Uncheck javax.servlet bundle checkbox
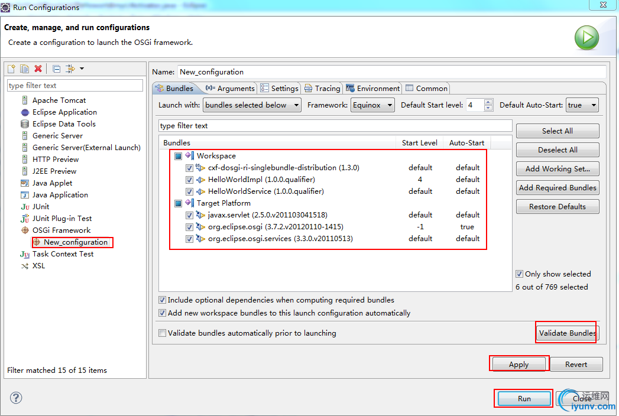The height and width of the screenshot is (416, 619). tap(190, 216)
